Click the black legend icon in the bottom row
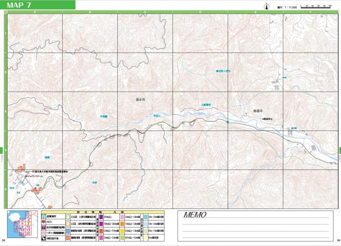Screen dimensions: 341x246 [44, 238]
